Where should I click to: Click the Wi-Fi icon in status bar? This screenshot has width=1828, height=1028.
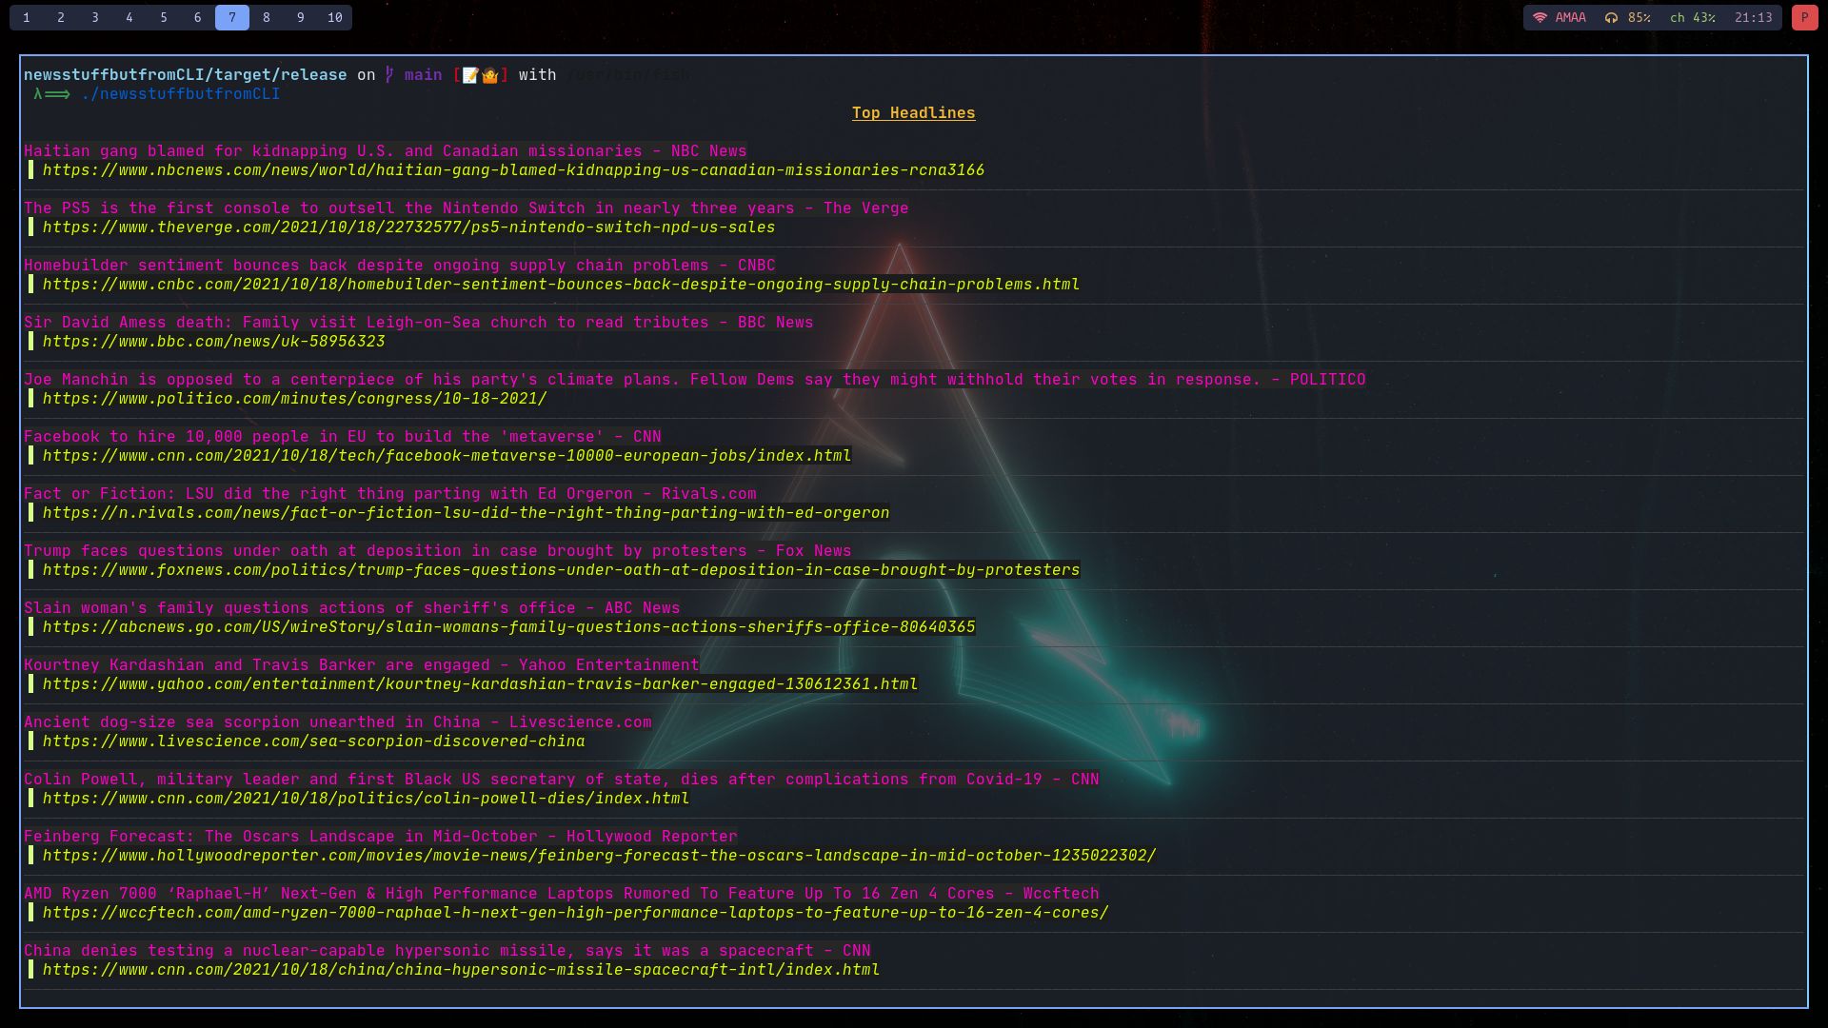1540,17
